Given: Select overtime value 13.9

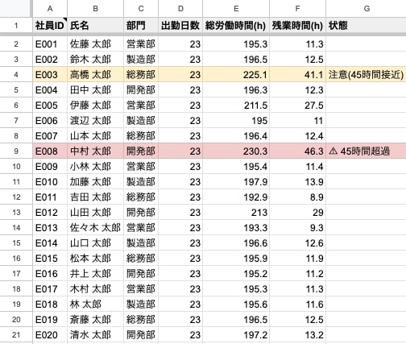Looking at the screenshot, I should 297,181.
